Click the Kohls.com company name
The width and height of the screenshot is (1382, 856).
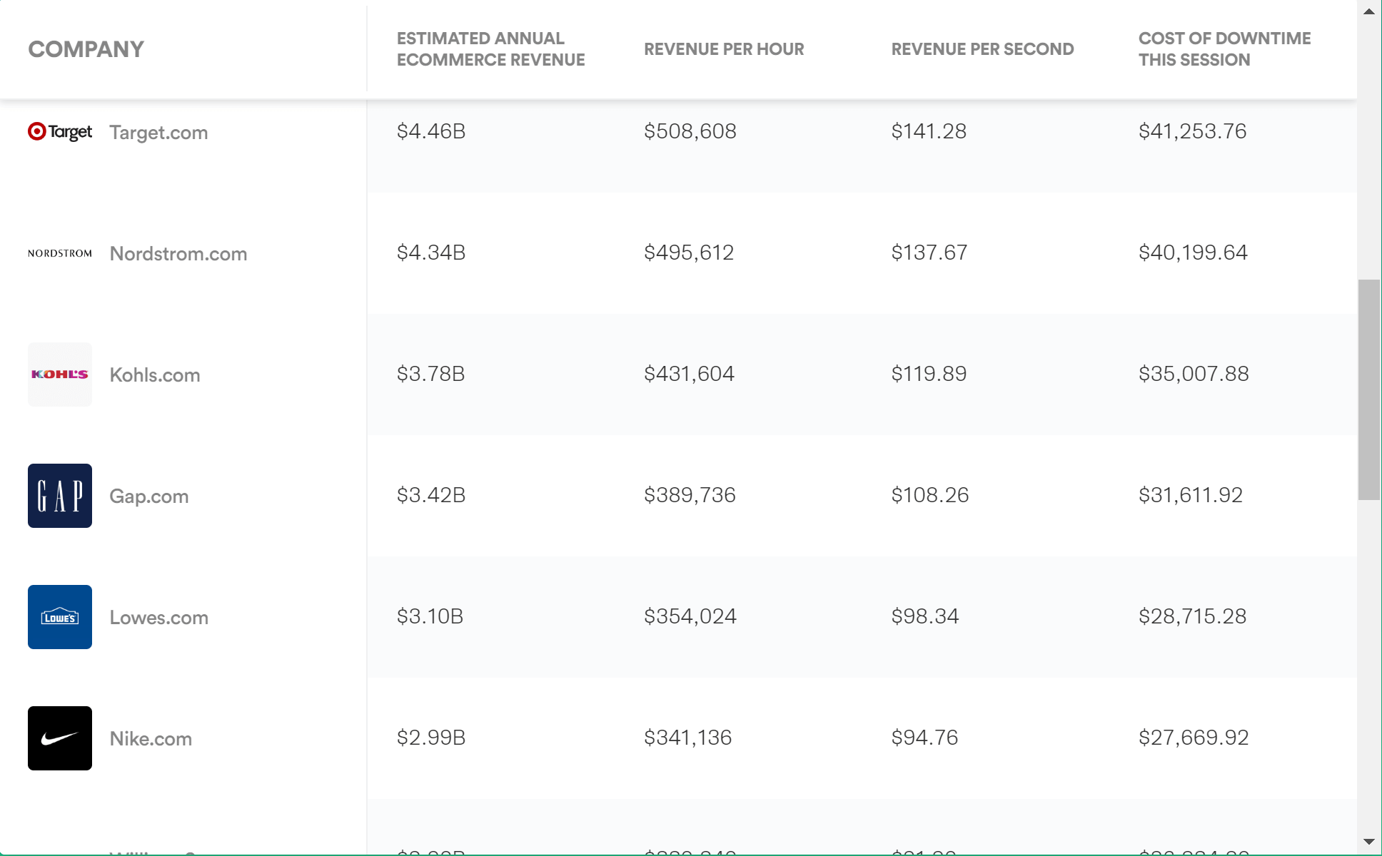click(x=155, y=375)
